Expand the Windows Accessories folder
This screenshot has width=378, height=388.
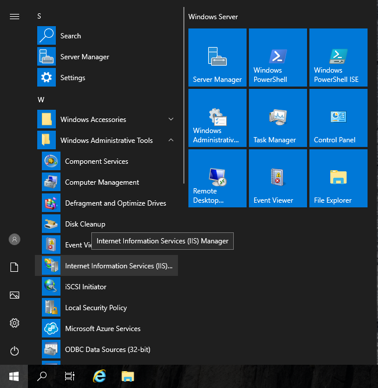click(106, 120)
